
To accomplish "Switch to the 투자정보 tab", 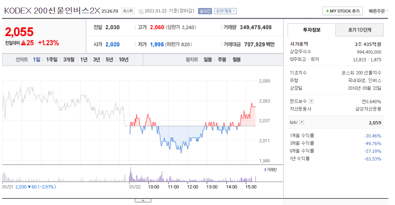I will [x=312, y=30].
